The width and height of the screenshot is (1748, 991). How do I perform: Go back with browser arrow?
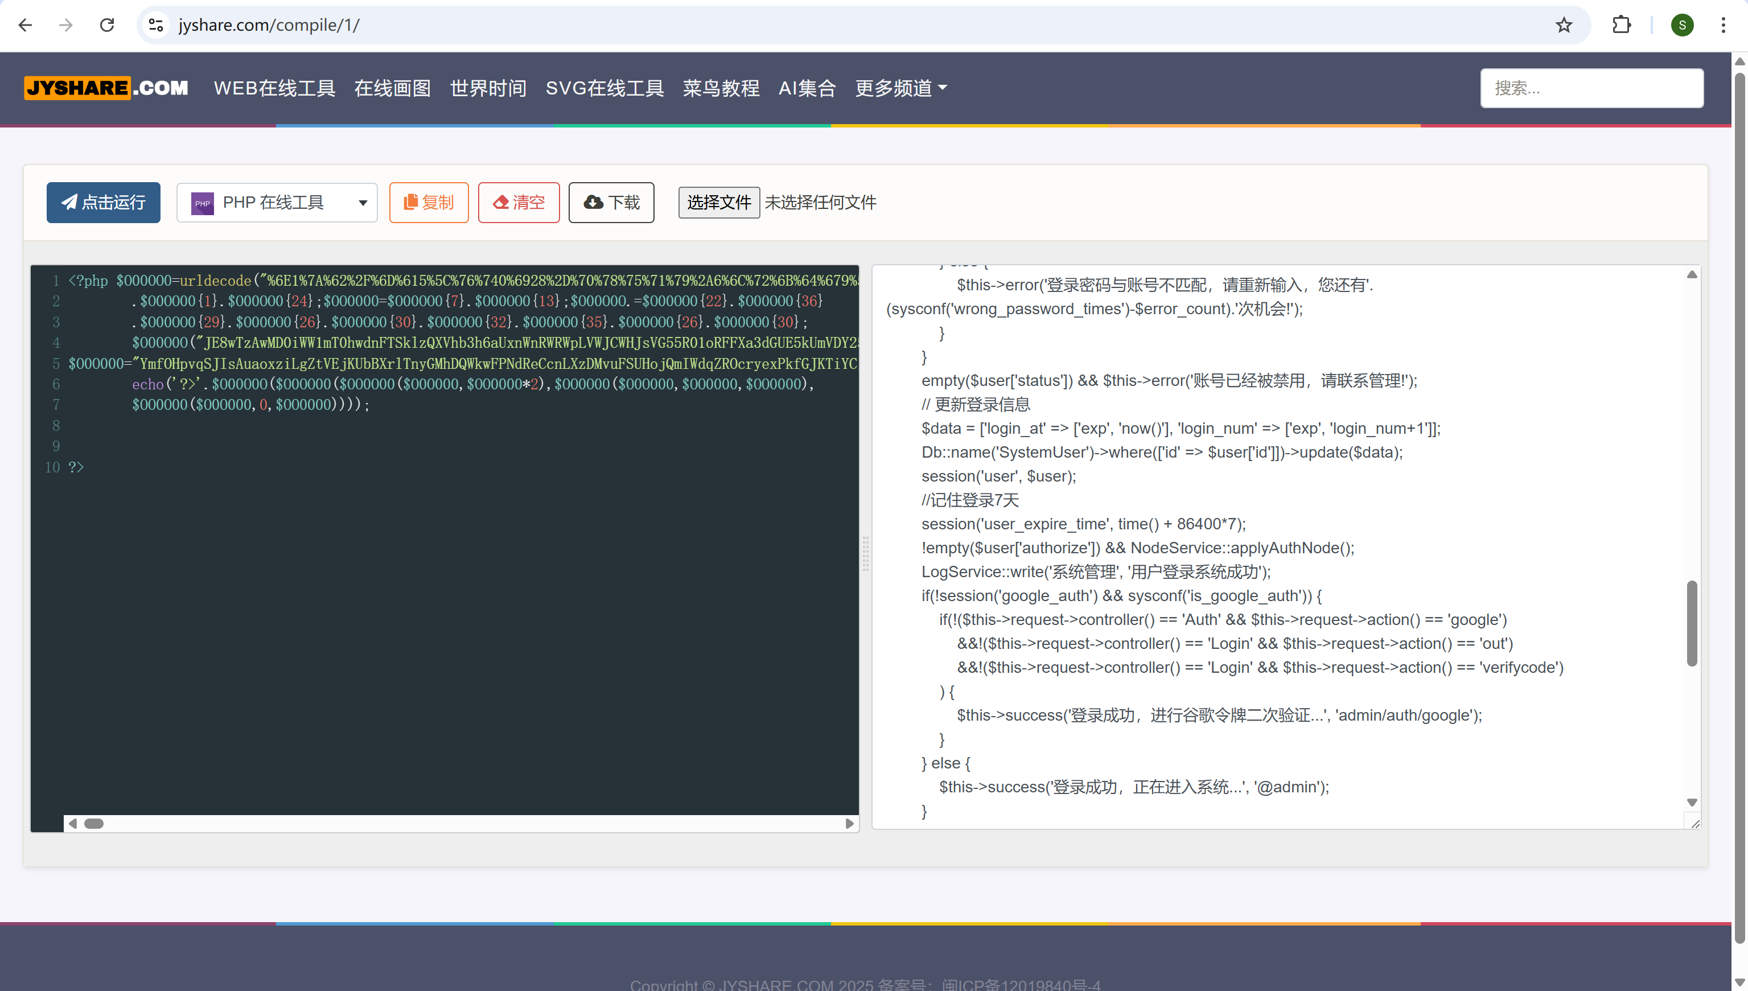[x=25, y=25]
